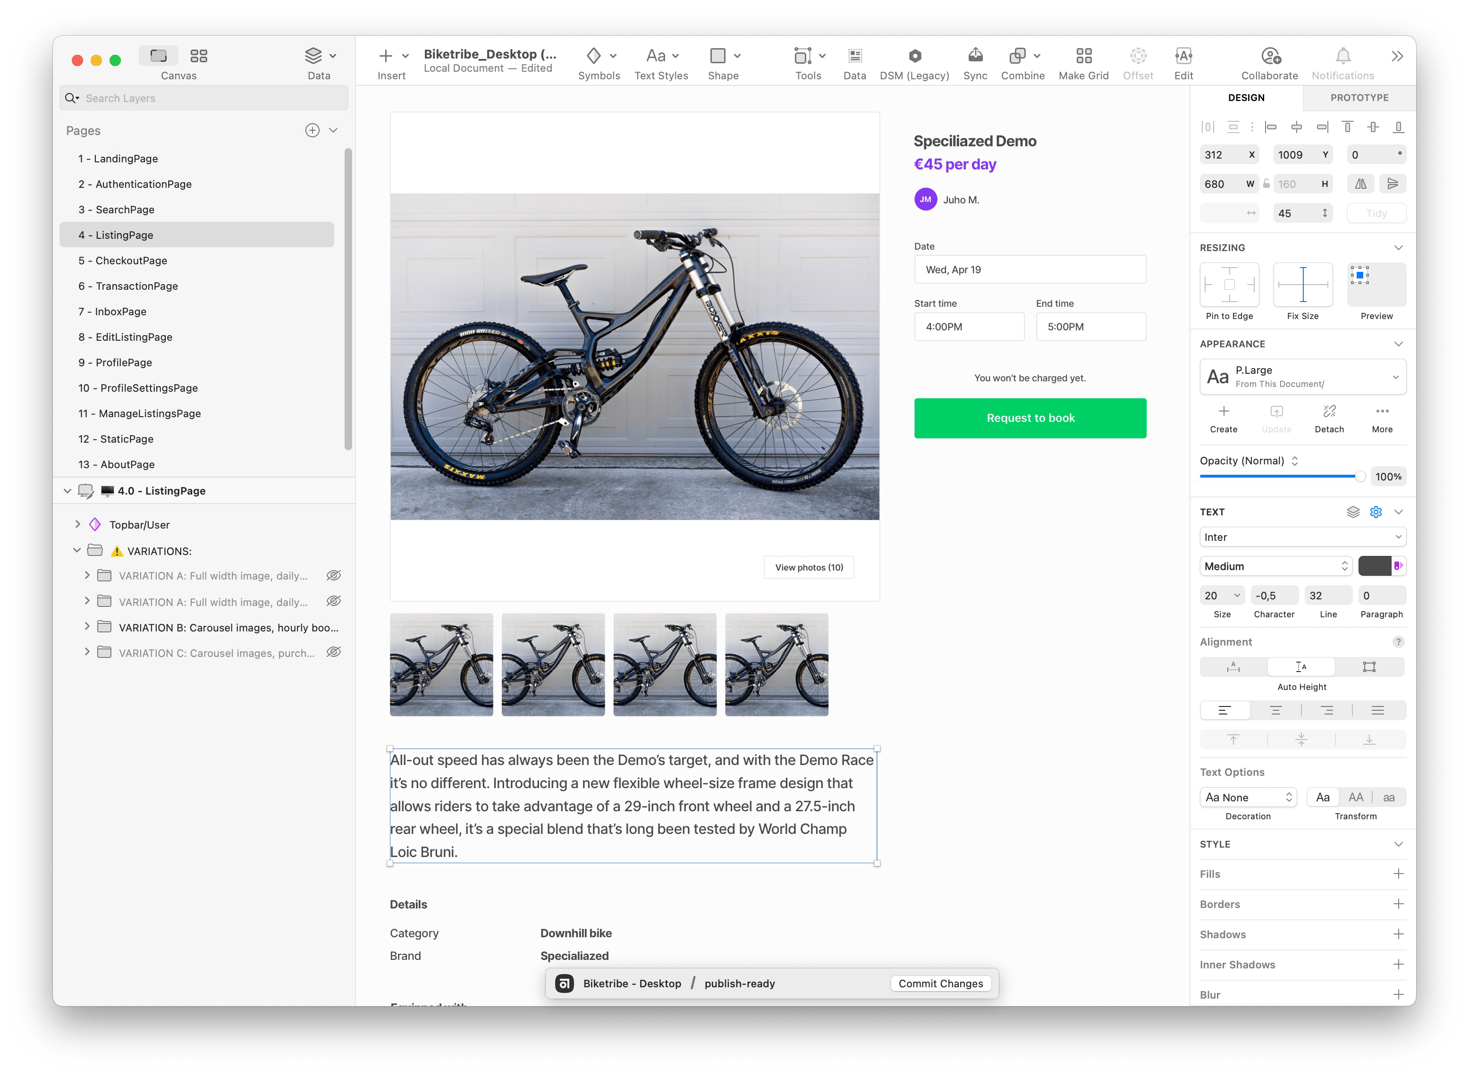Click the Commit Changes button
Screen dimensions: 1469x1076
[x=940, y=984]
